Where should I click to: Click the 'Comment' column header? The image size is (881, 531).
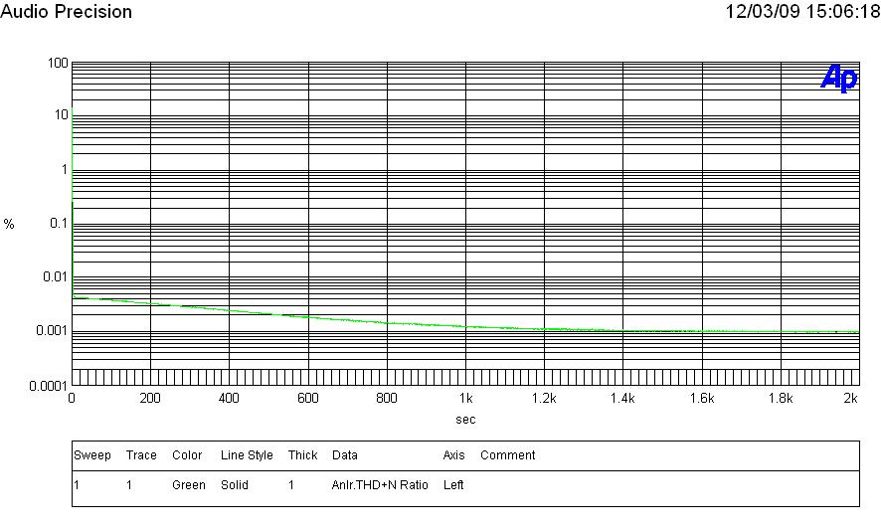tap(508, 455)
